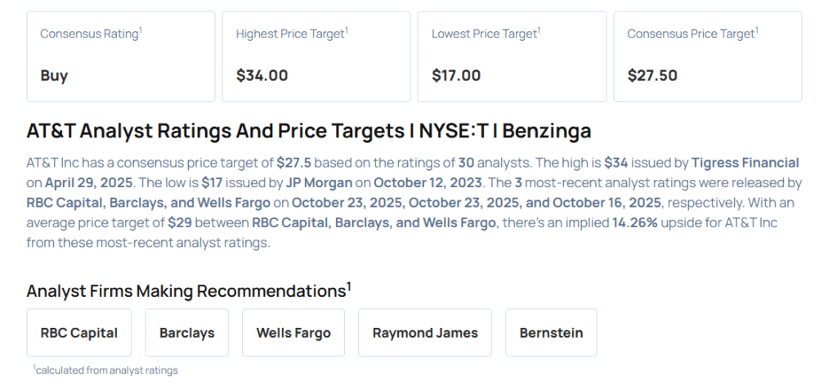Click the 'calculated from analyst ratings' footnote
The height and width of the screenshot is (390, 837).
(x=106, y=370)
